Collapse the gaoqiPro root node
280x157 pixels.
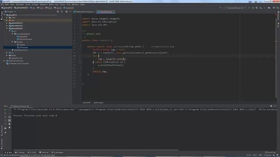(4, 15)
